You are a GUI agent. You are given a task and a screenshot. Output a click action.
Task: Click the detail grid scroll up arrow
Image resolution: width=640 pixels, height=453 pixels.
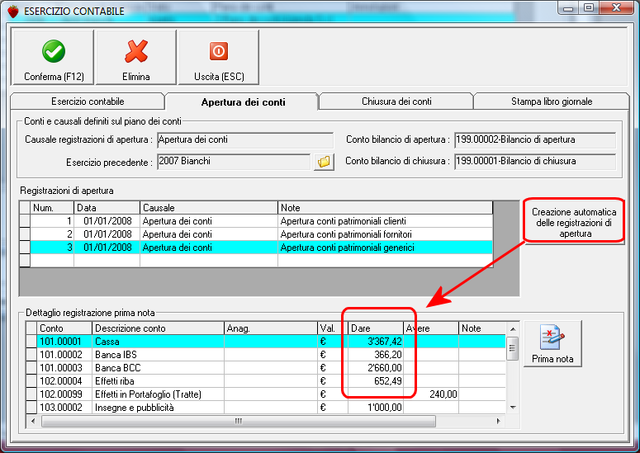point(513,328)
